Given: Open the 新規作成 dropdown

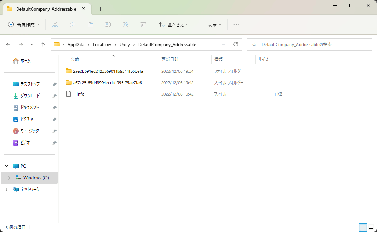Looking at the screenshot, I should point(23,25).
